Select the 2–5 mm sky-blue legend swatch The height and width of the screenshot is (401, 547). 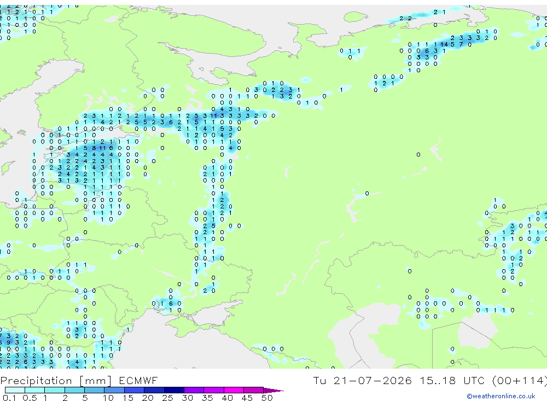point(74,390)
